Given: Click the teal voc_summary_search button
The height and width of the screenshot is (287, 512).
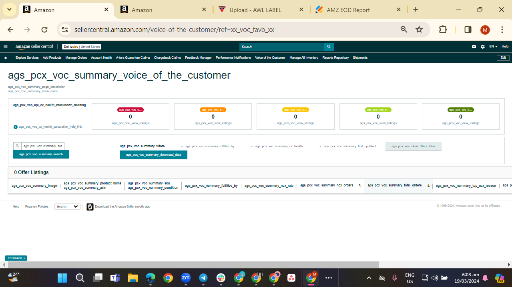Looking at the screenshot, I should pyautogui.click(x=41, y=154).
